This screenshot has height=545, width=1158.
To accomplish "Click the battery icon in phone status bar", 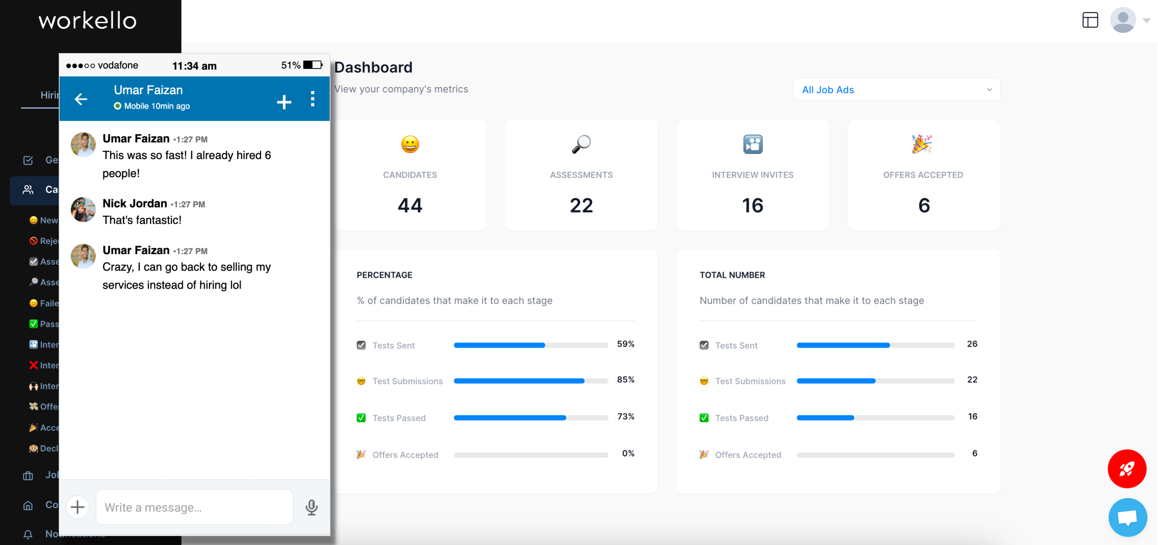I will coord(313,65).
